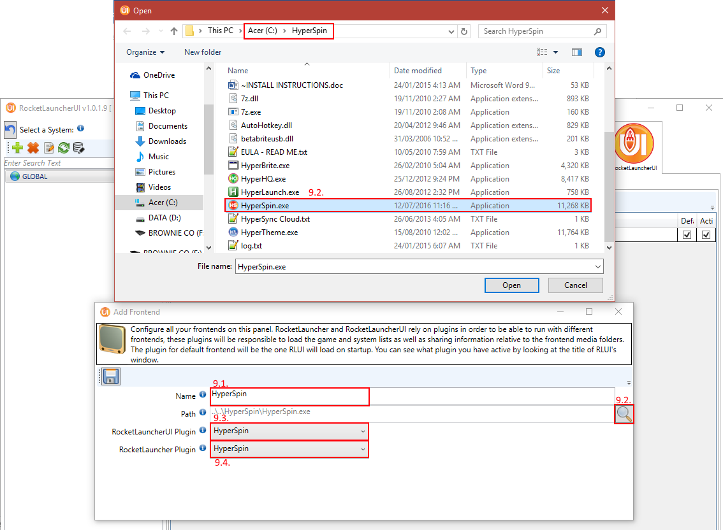The image size is (723, 530).
Task: Click scroll down arrow of file list
Action: click(609, 248)
